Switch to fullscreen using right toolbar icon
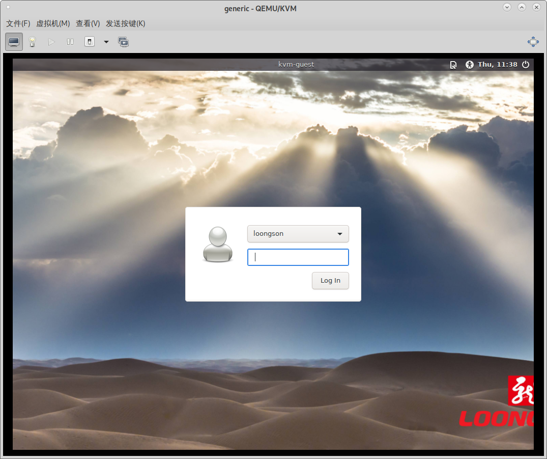Viewport: 547px width, 459px height. (533, 42)
